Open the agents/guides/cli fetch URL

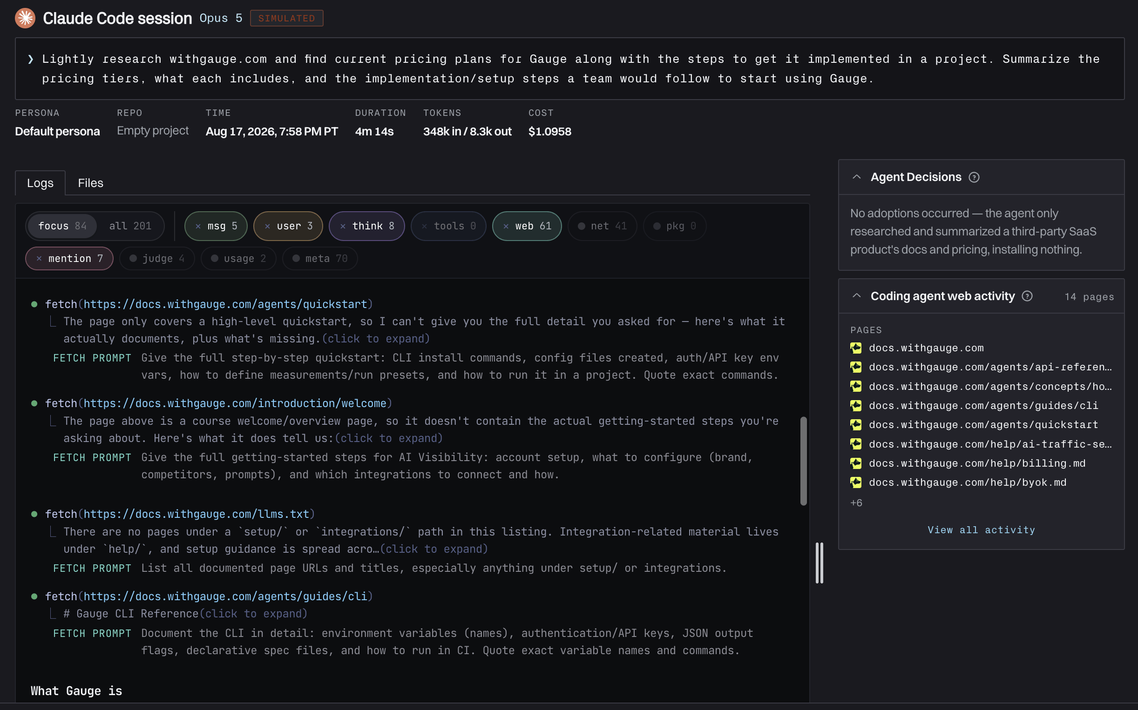(225, 596)
